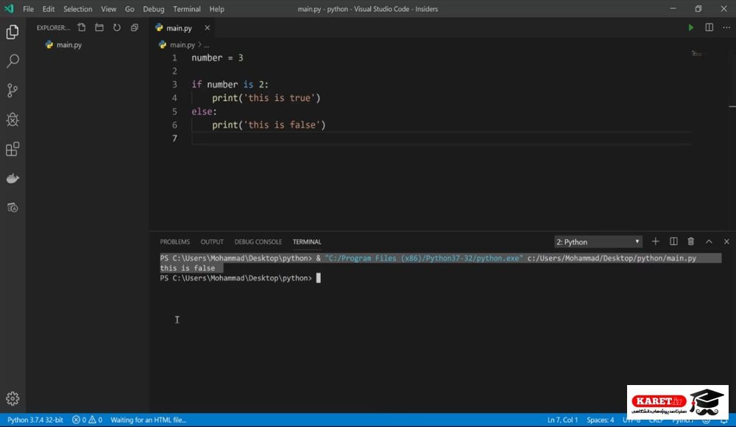Image resolution: width=736 pixels, height=427 pixels.
Task: Open the Go menu
Action: [x=130, y=9]
